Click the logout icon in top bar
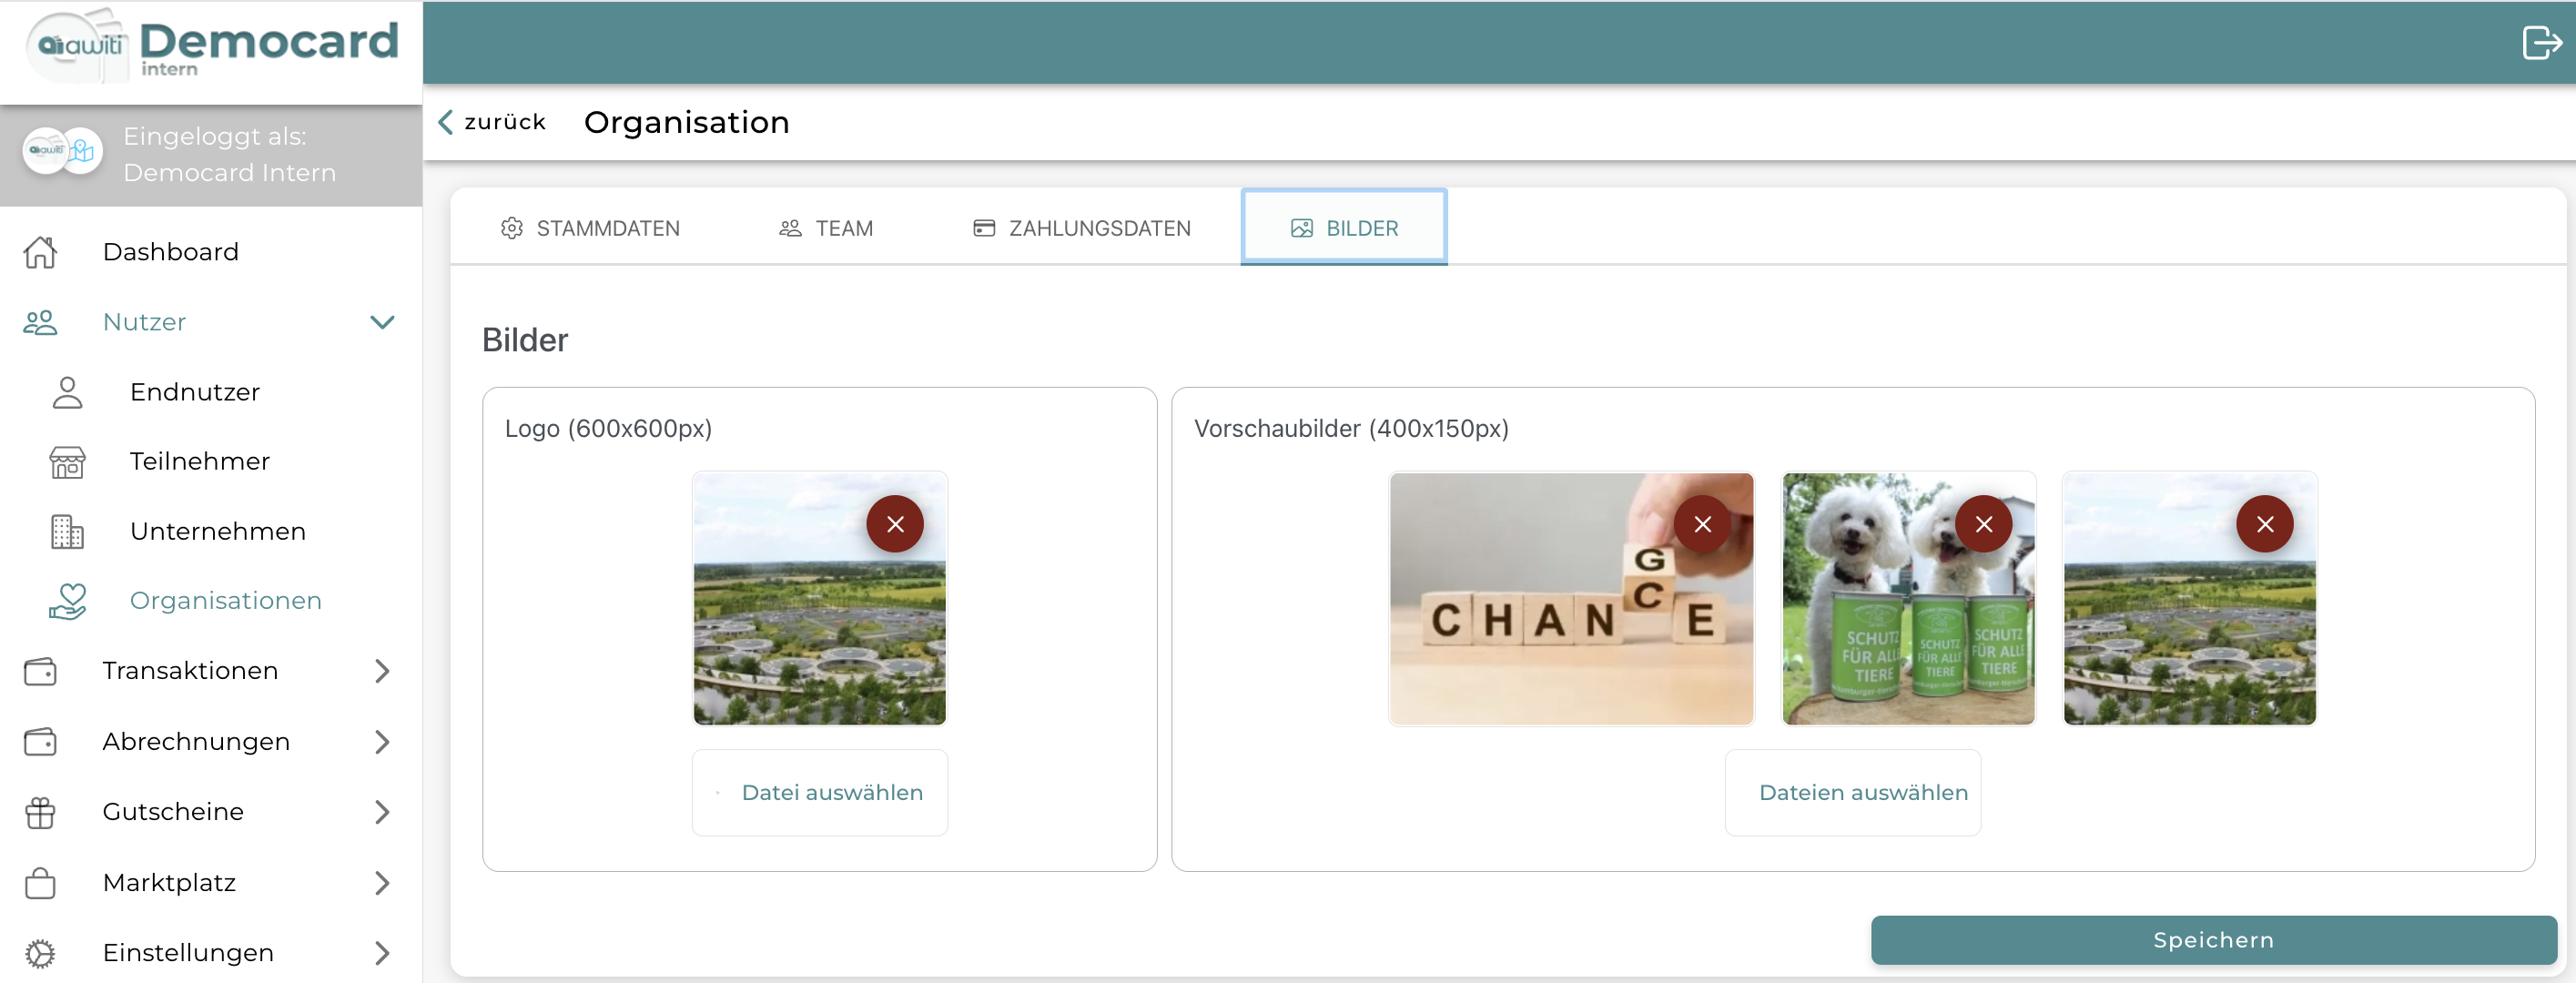The height and width of the screenshot is (983, 2576). point(2540,43)
